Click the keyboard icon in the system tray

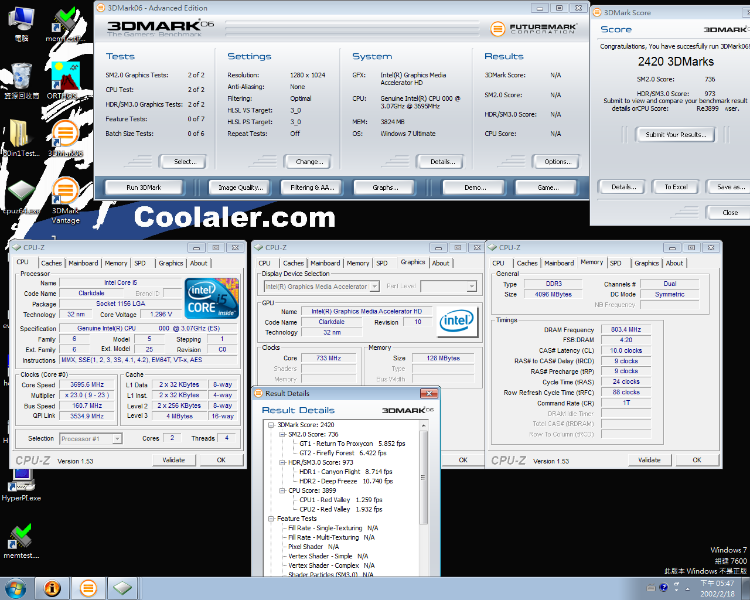pyautogui.click(x=650, y=588)
